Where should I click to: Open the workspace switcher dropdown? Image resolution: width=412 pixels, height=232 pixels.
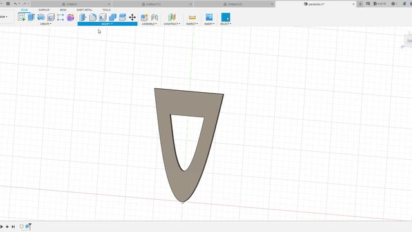[4, 17]
